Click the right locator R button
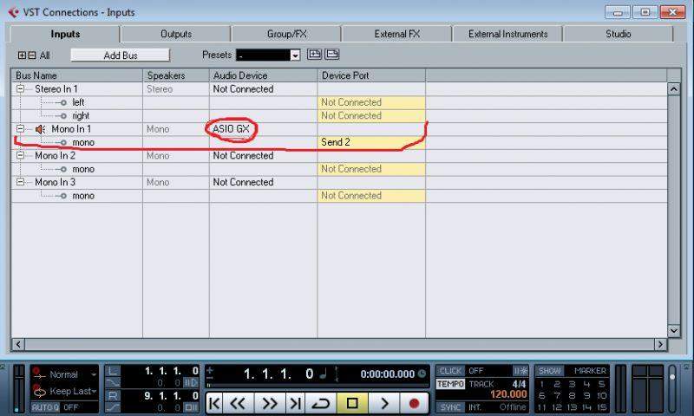 click(x=113, y=396)
